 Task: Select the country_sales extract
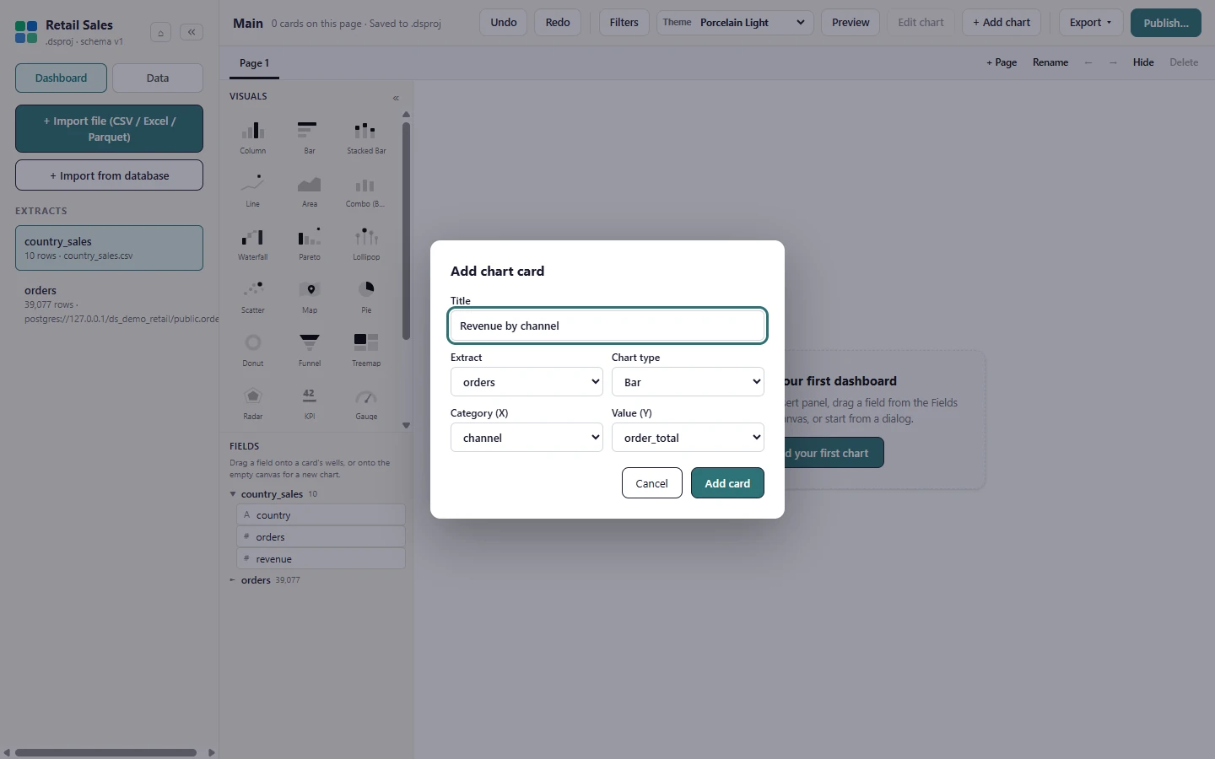click(109, 248)
